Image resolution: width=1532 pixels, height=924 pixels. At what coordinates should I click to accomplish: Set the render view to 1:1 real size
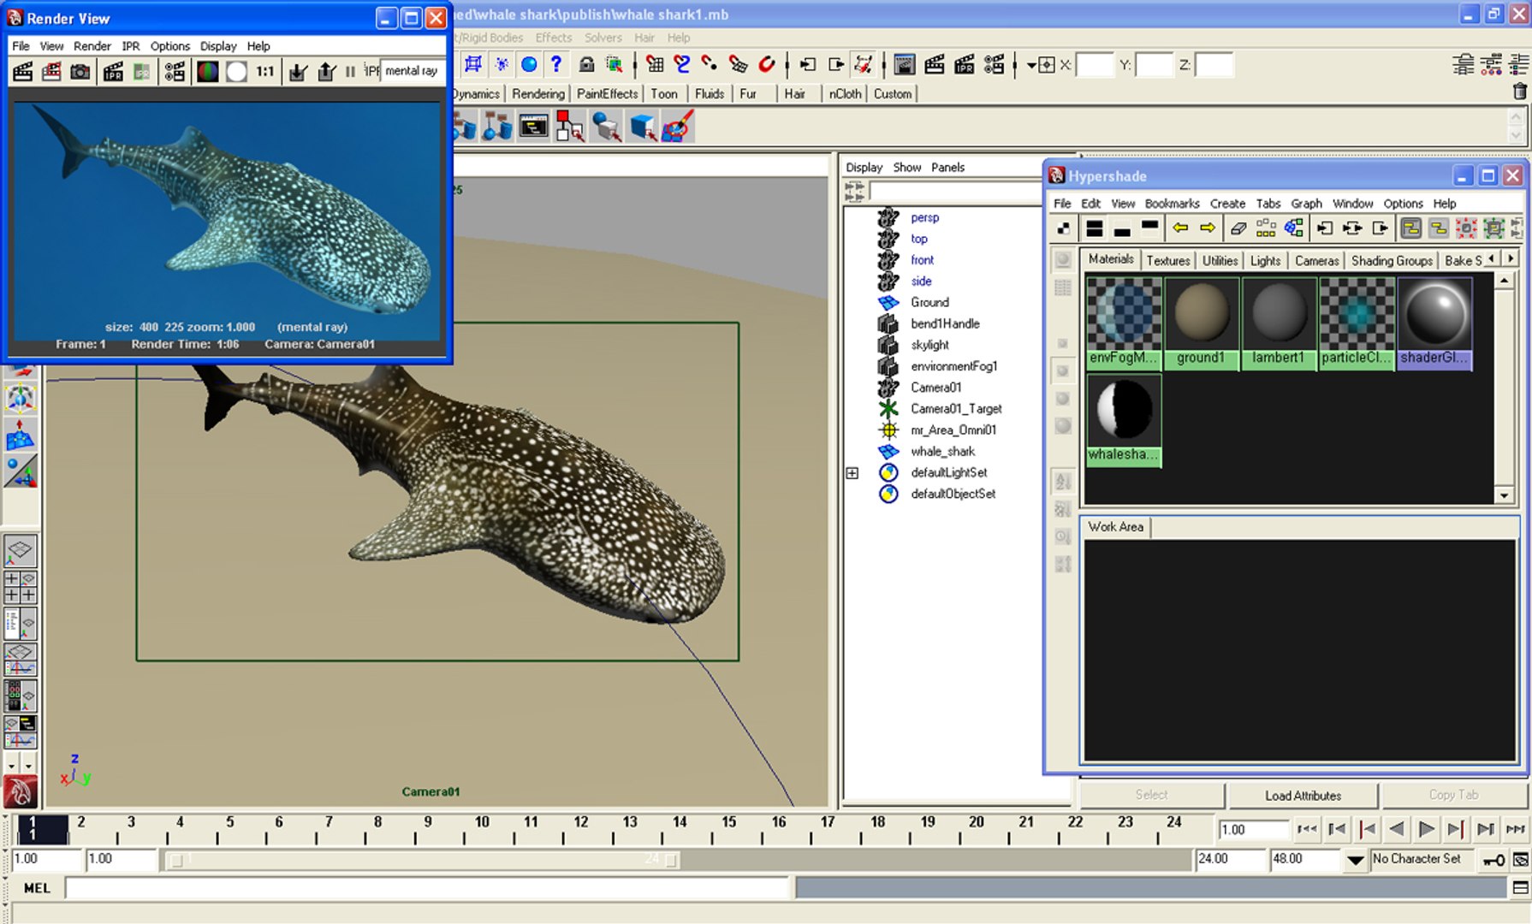(x=265, y=72)
